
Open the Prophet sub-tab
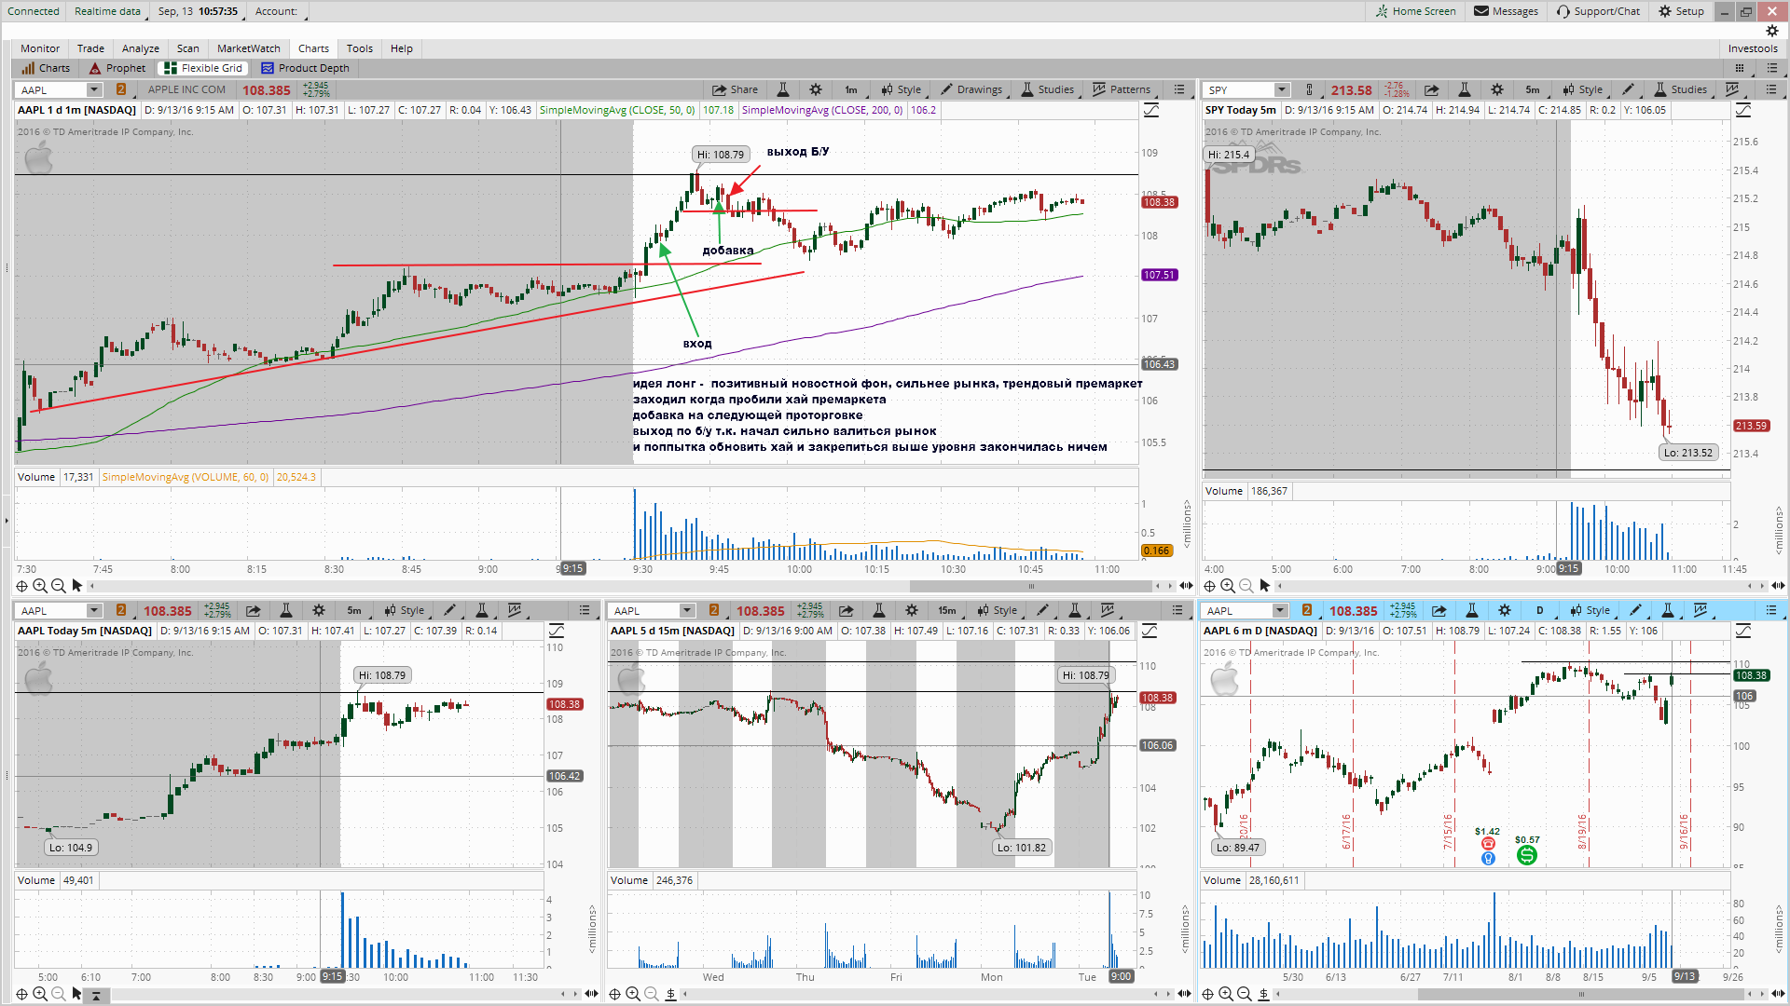point(117,68)
